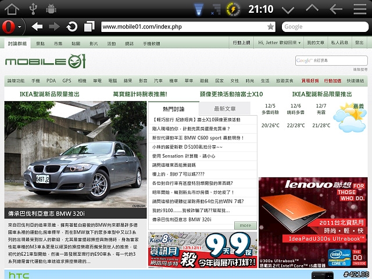
Task: Open the 市集 top tab
Action: (58, 44)
